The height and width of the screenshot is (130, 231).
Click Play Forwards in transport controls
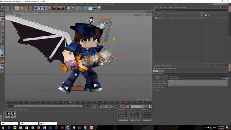coord(105,106)
